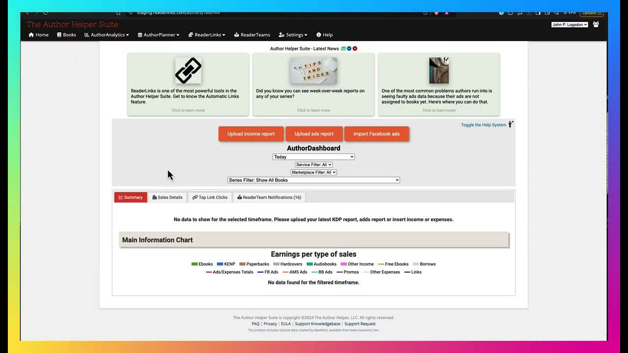
Task: Click the person icon next to Help System
Action: tap(511, 125)
